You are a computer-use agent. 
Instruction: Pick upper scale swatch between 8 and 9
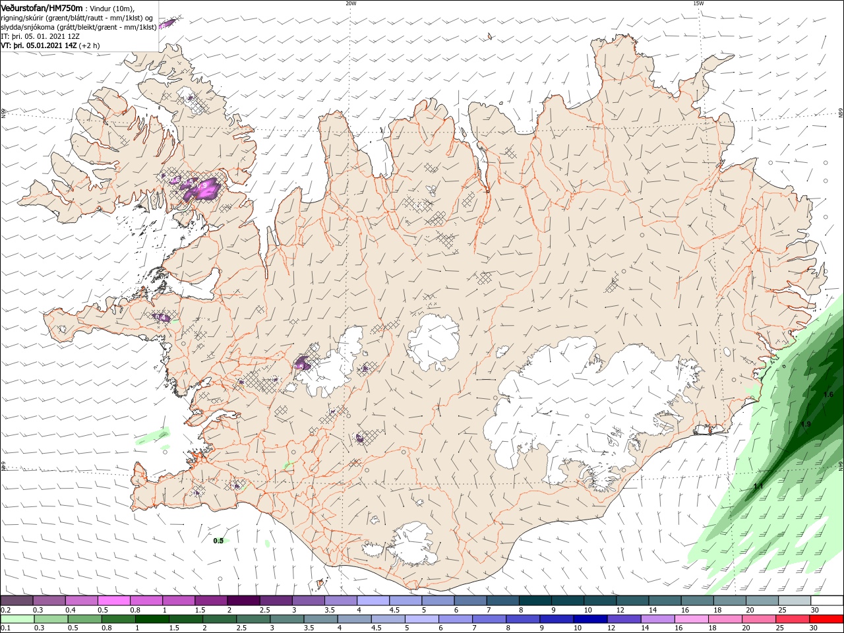pyautogui.click(x=535, y=601)
